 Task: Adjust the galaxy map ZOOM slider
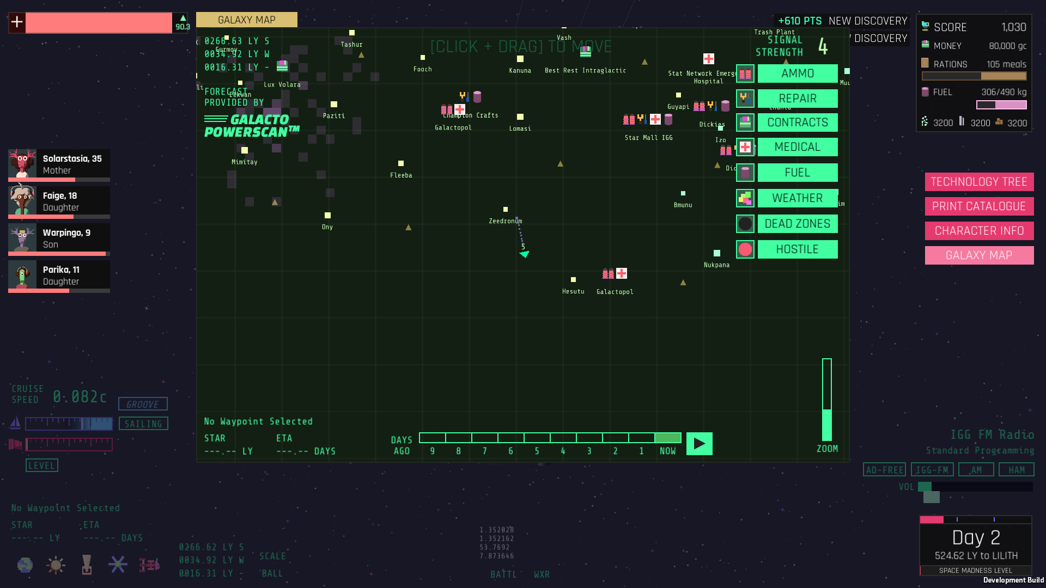pyautogui.click(x=826, y=400)
